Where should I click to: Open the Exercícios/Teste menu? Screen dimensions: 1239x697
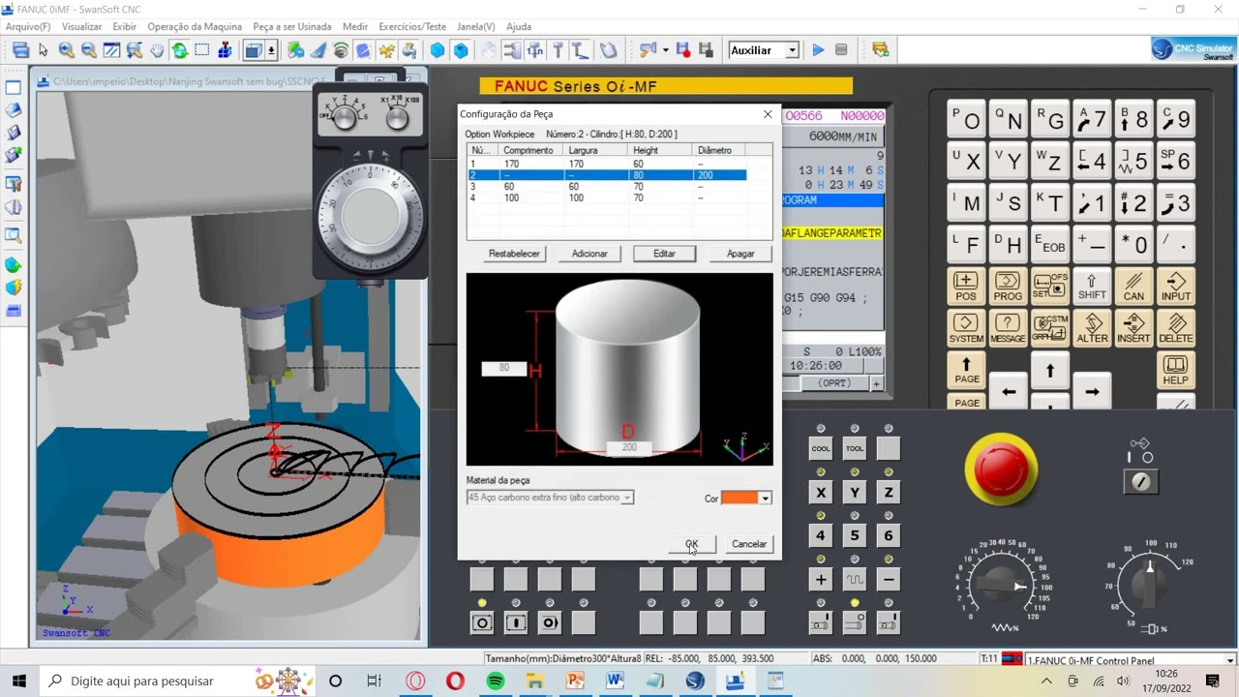412,26
